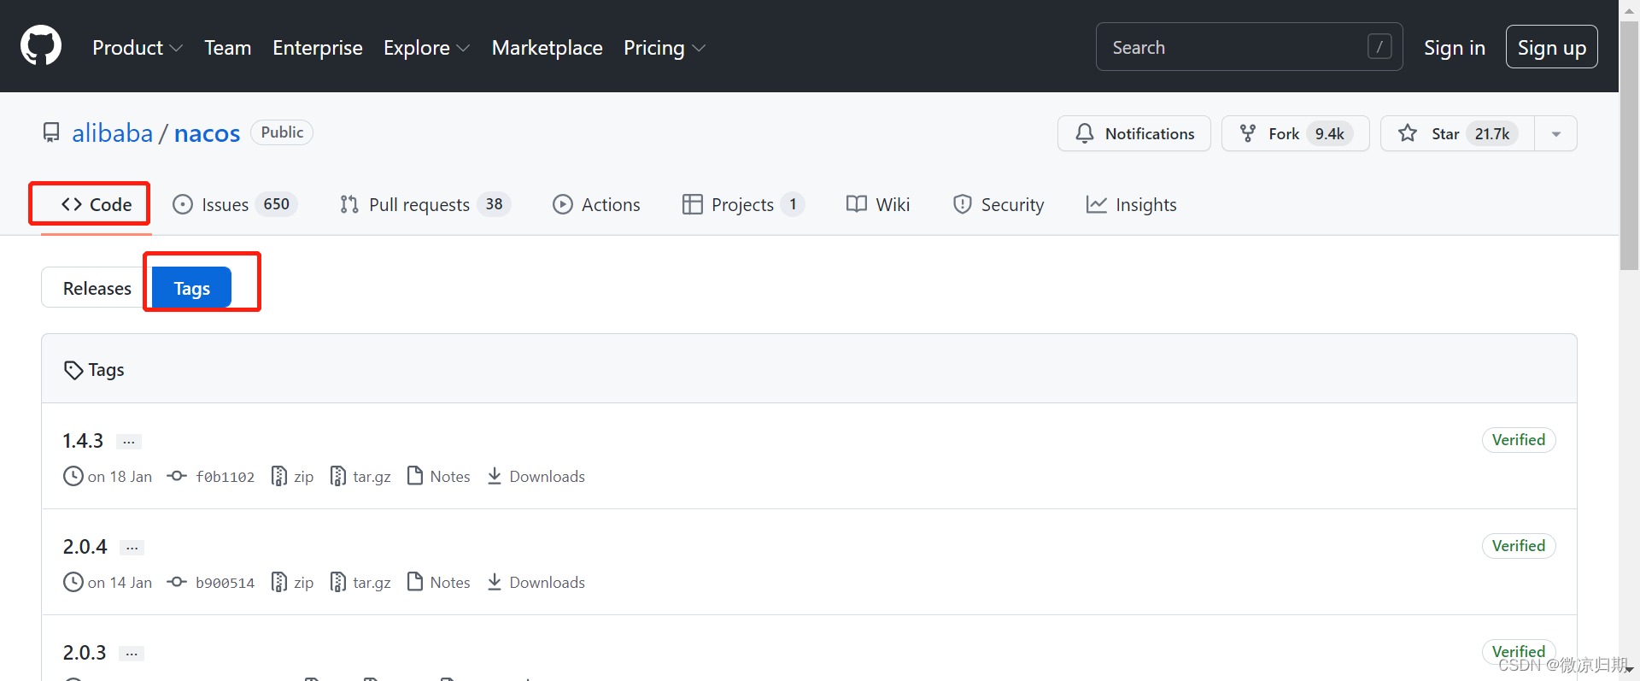Screen dimensions: 1640x681
Task: Click the Public visibility label
Action: point(282,132)
